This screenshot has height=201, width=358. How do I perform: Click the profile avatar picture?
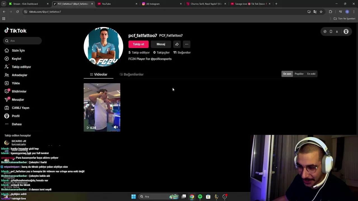(103, 47)
